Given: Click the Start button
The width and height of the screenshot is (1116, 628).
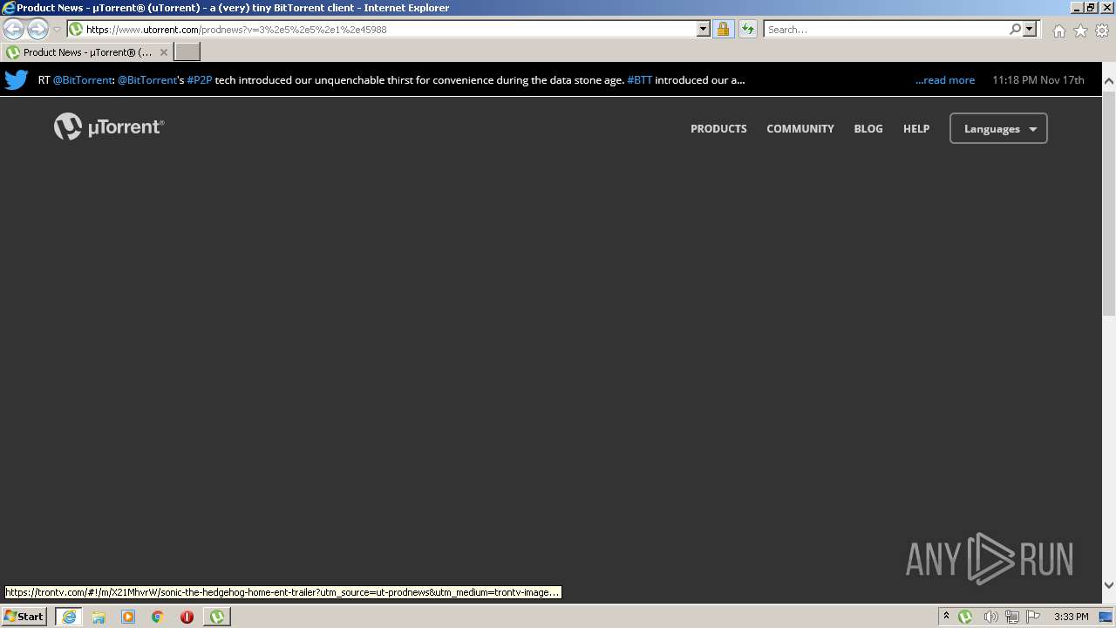Looking at the screenshot, I should pyautogui.click(x=24, y=617).
